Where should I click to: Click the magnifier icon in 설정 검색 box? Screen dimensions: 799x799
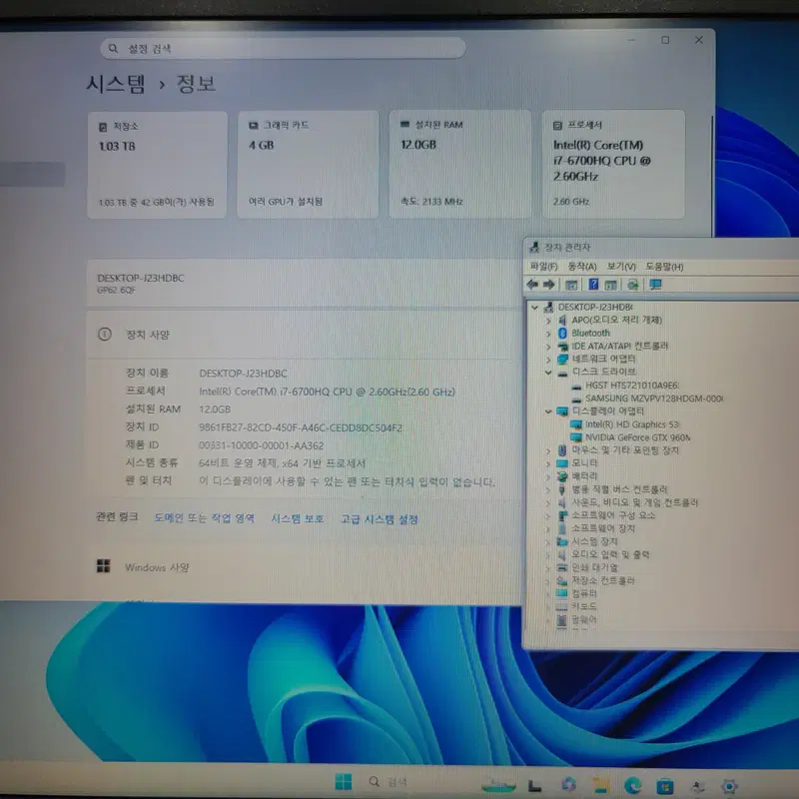tap(113, 48)
